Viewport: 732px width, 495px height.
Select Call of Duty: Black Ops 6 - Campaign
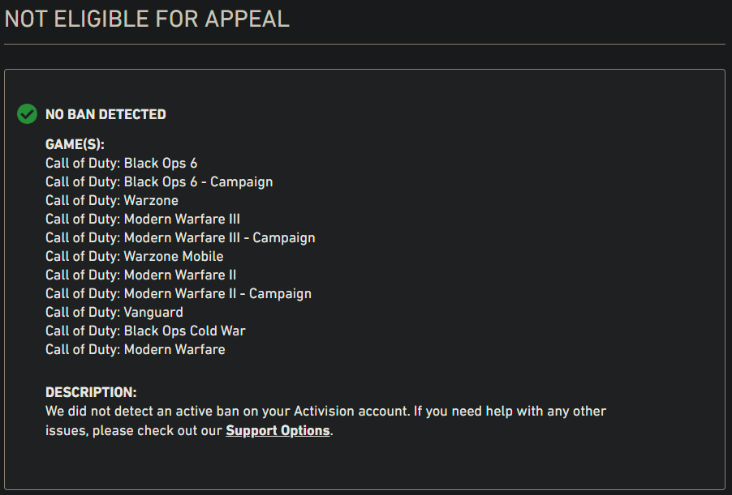[159, 181]
